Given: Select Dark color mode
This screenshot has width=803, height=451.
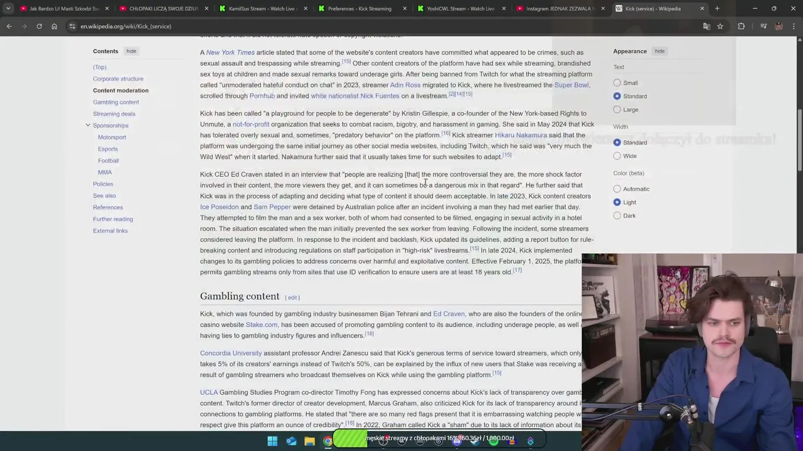Looking at the screenshot, I should click(x=617, y=215).
